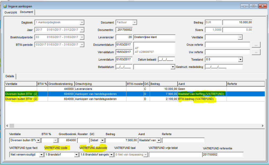Expand the Dagboek dropdown
269x165 pixels.
click(82, 22)
